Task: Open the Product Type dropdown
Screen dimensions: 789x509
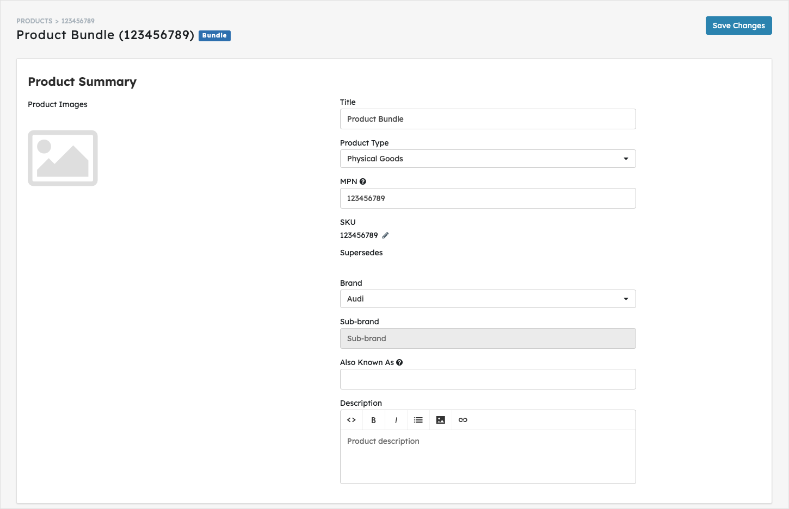Action: click(488, 159)
